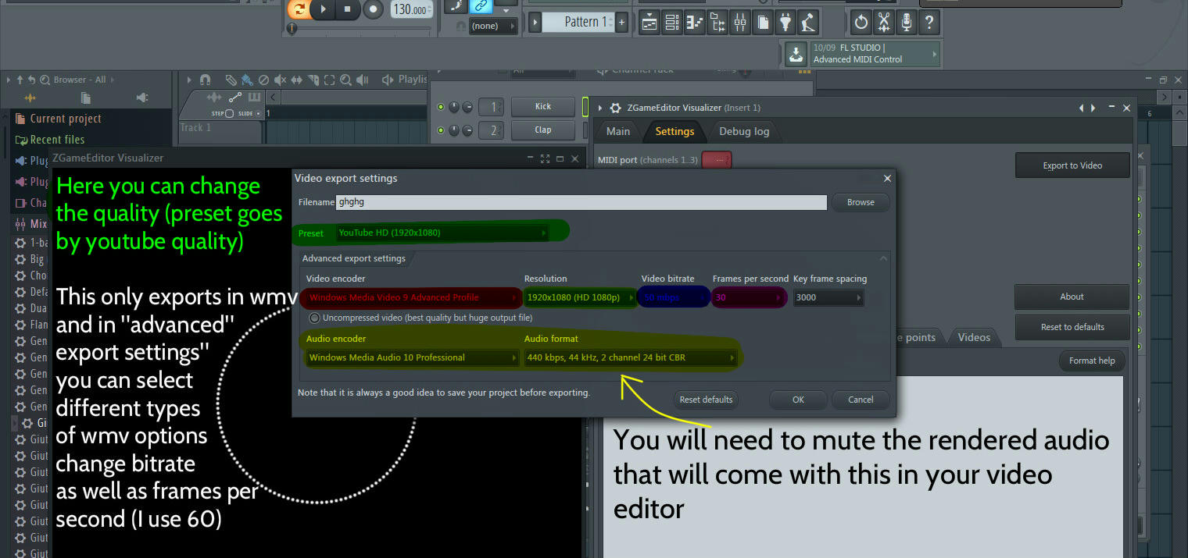1188x558 pixels.
Task: Open Edison via the microphone icon
Action: [906, 22]
